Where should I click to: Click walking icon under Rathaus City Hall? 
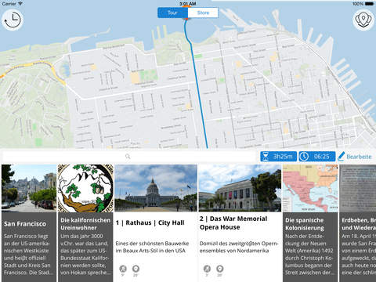pyautogui.click(x=123, y=269)
